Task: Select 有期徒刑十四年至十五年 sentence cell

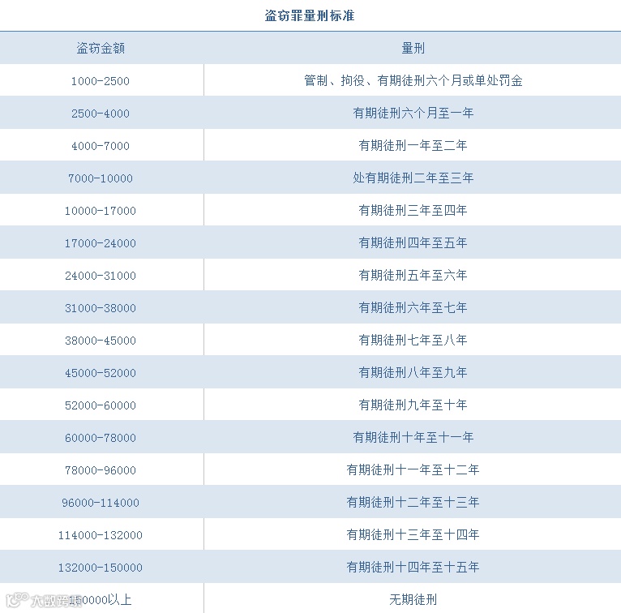Action: point(413,568)
